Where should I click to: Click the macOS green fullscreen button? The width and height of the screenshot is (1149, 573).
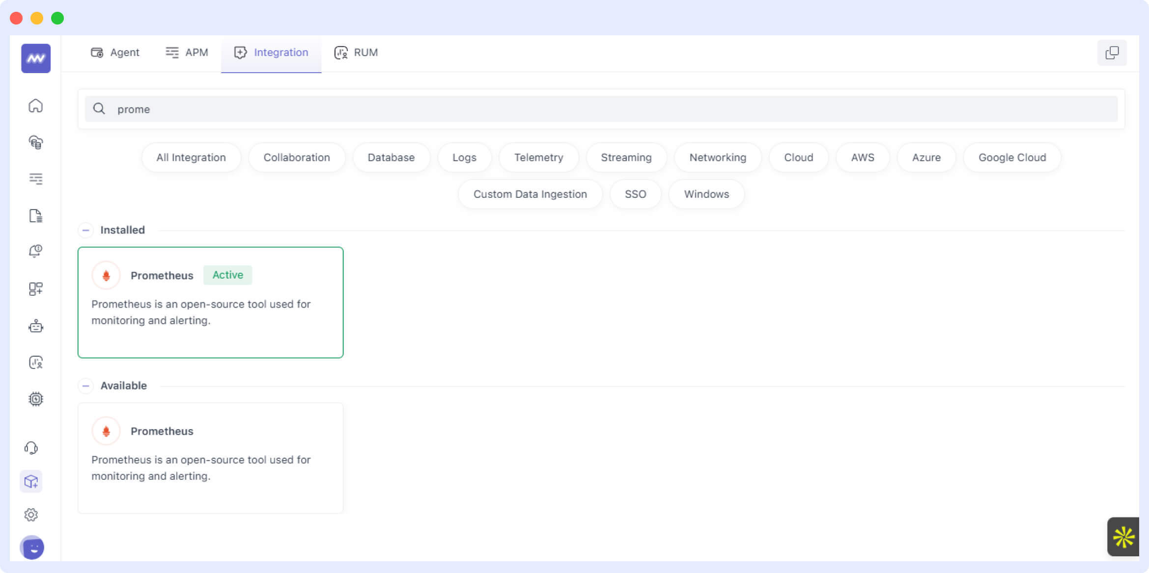pos(57,18)
